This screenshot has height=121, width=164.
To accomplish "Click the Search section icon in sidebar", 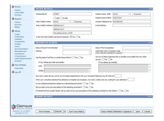I will (x=13, y=7).
